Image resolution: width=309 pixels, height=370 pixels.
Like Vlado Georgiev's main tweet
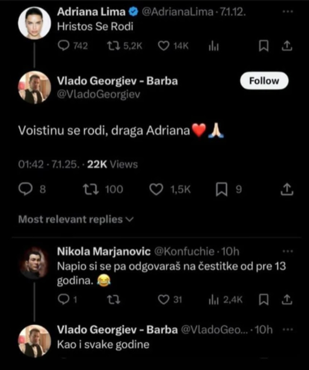pos(156,189)
